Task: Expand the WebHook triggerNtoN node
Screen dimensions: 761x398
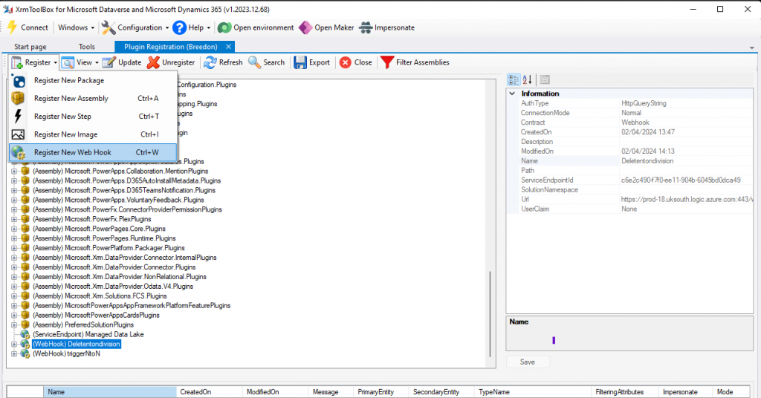Action: 14,353
